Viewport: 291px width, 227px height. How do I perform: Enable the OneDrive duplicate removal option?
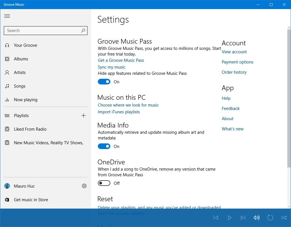[104, 183]
